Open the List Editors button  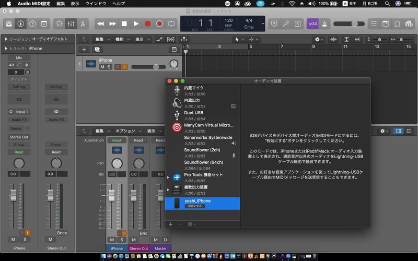tap(374, 23)
